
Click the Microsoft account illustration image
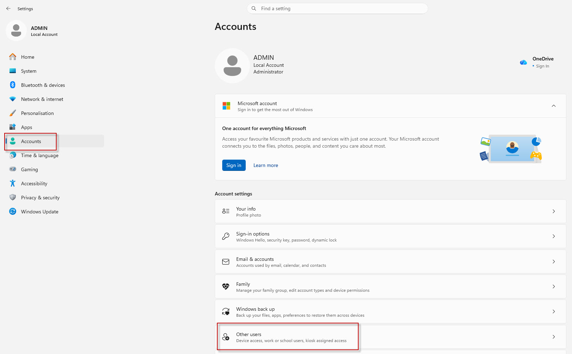click(x=511, y=149)
